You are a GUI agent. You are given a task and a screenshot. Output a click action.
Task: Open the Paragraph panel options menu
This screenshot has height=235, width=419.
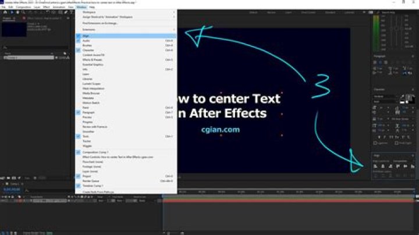pyautogui.click(x=413, y=56)
